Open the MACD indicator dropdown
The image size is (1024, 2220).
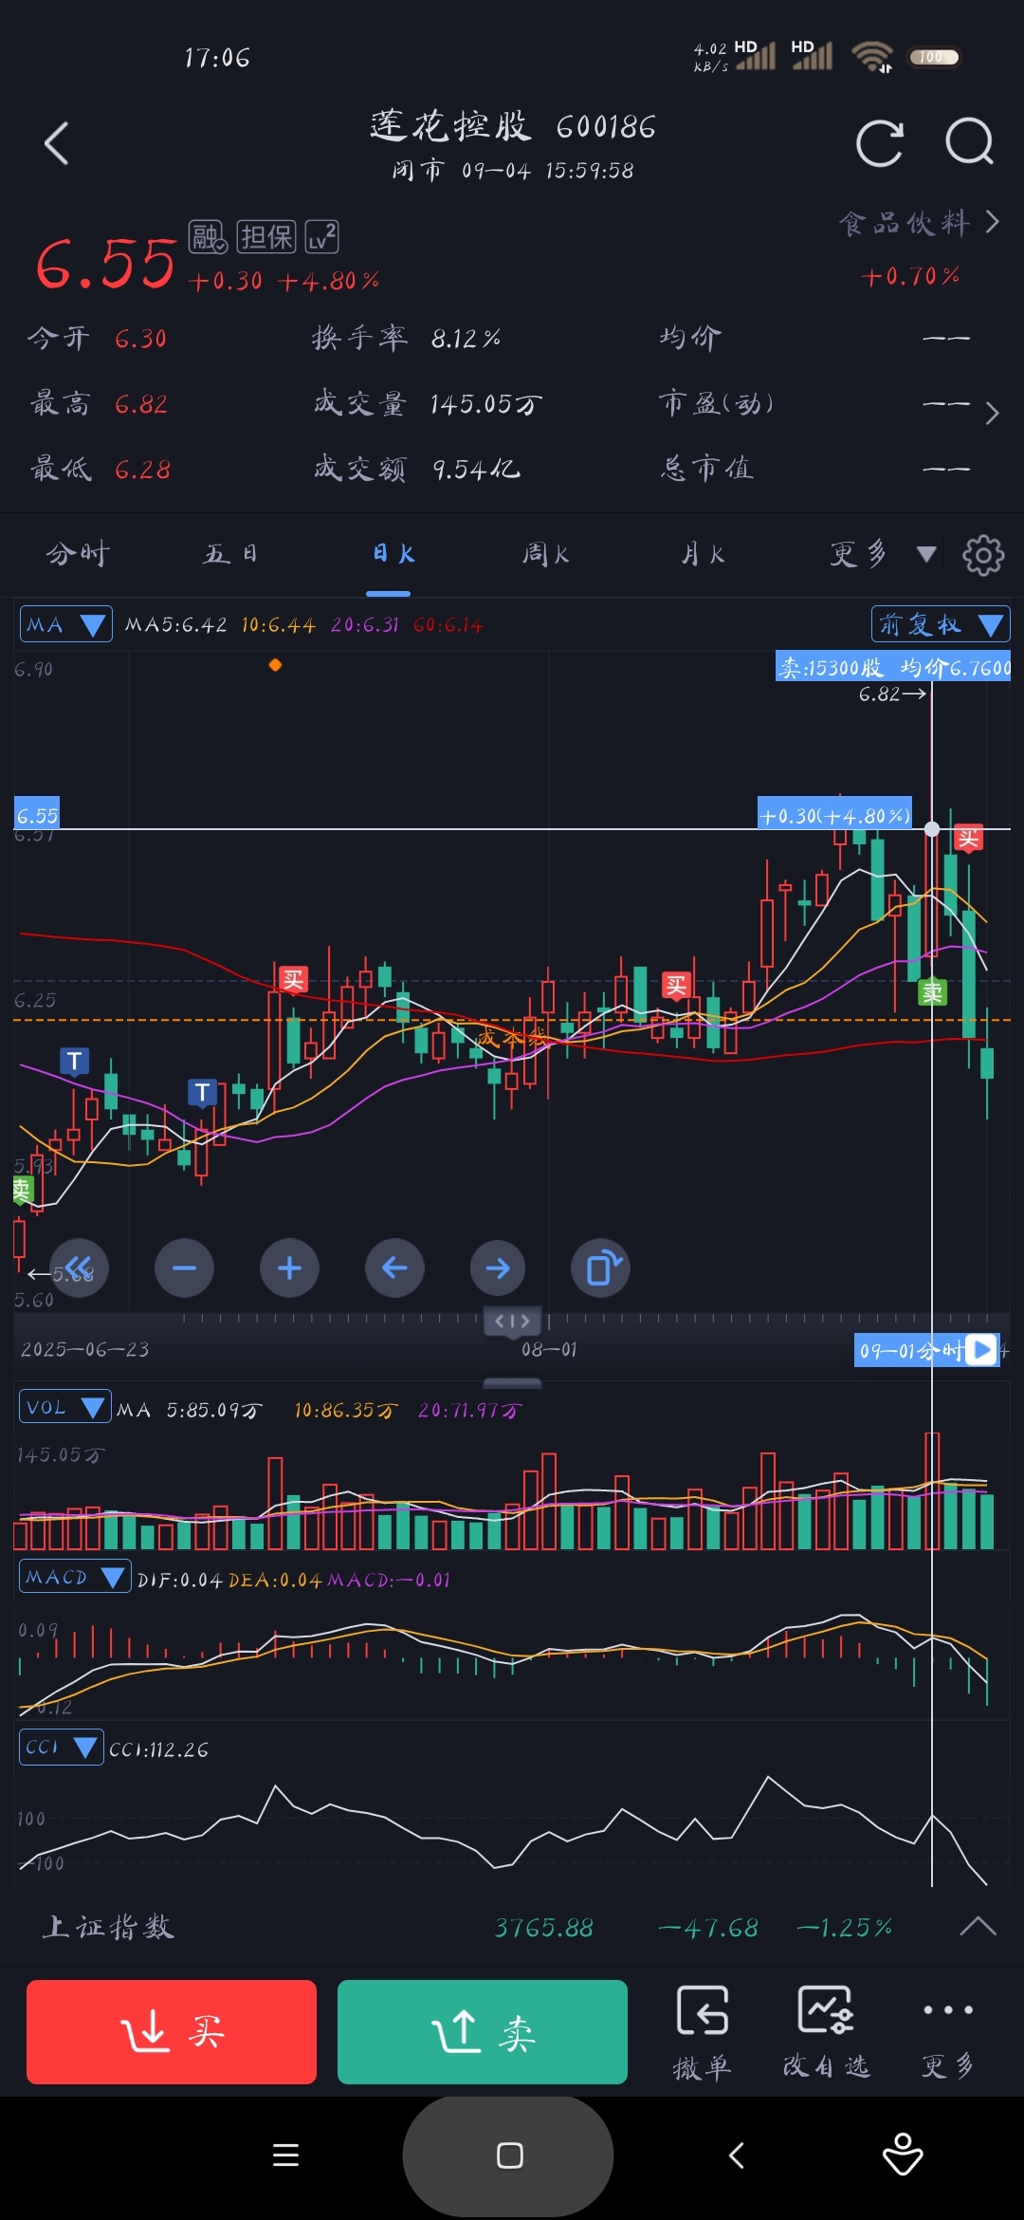[75, 1577]
